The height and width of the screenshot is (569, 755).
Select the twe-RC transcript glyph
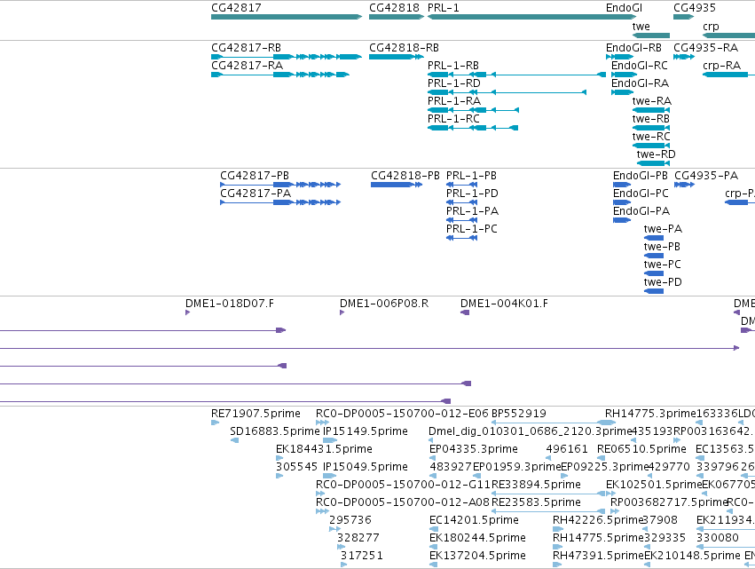click(651, 146)
